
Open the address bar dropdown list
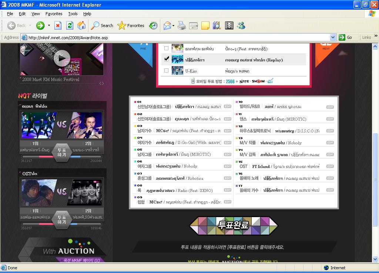333,37
